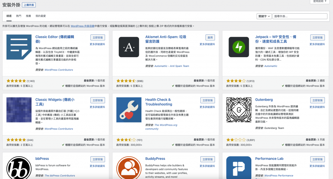Click the Performance Lab plugin icon
The width and height of the screenshot is (333, 179).
click(x=239, y=168)
